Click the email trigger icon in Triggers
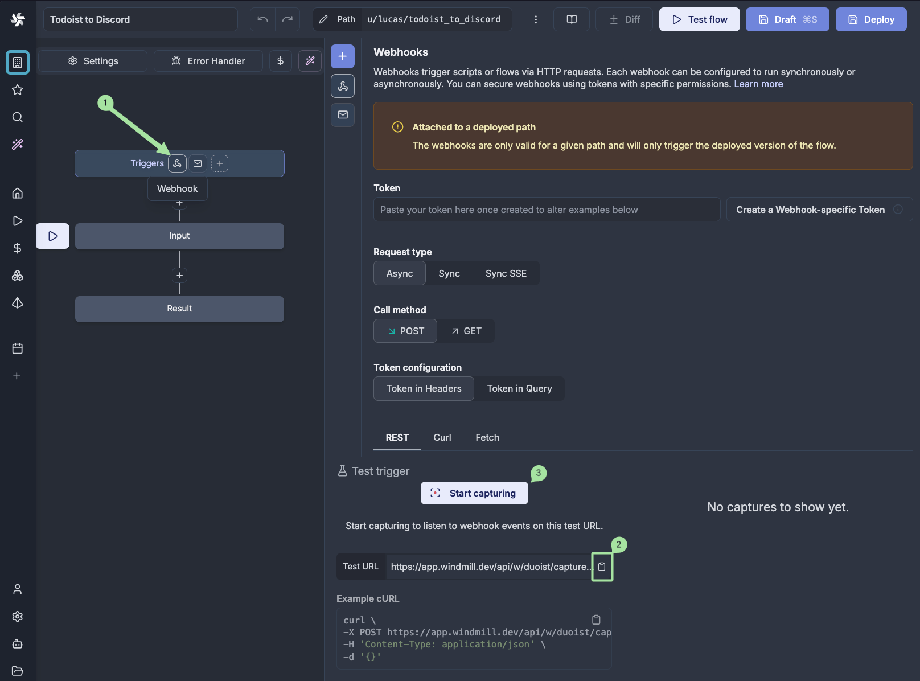Viewport: 920px width, 681px height. pos(198,163)
